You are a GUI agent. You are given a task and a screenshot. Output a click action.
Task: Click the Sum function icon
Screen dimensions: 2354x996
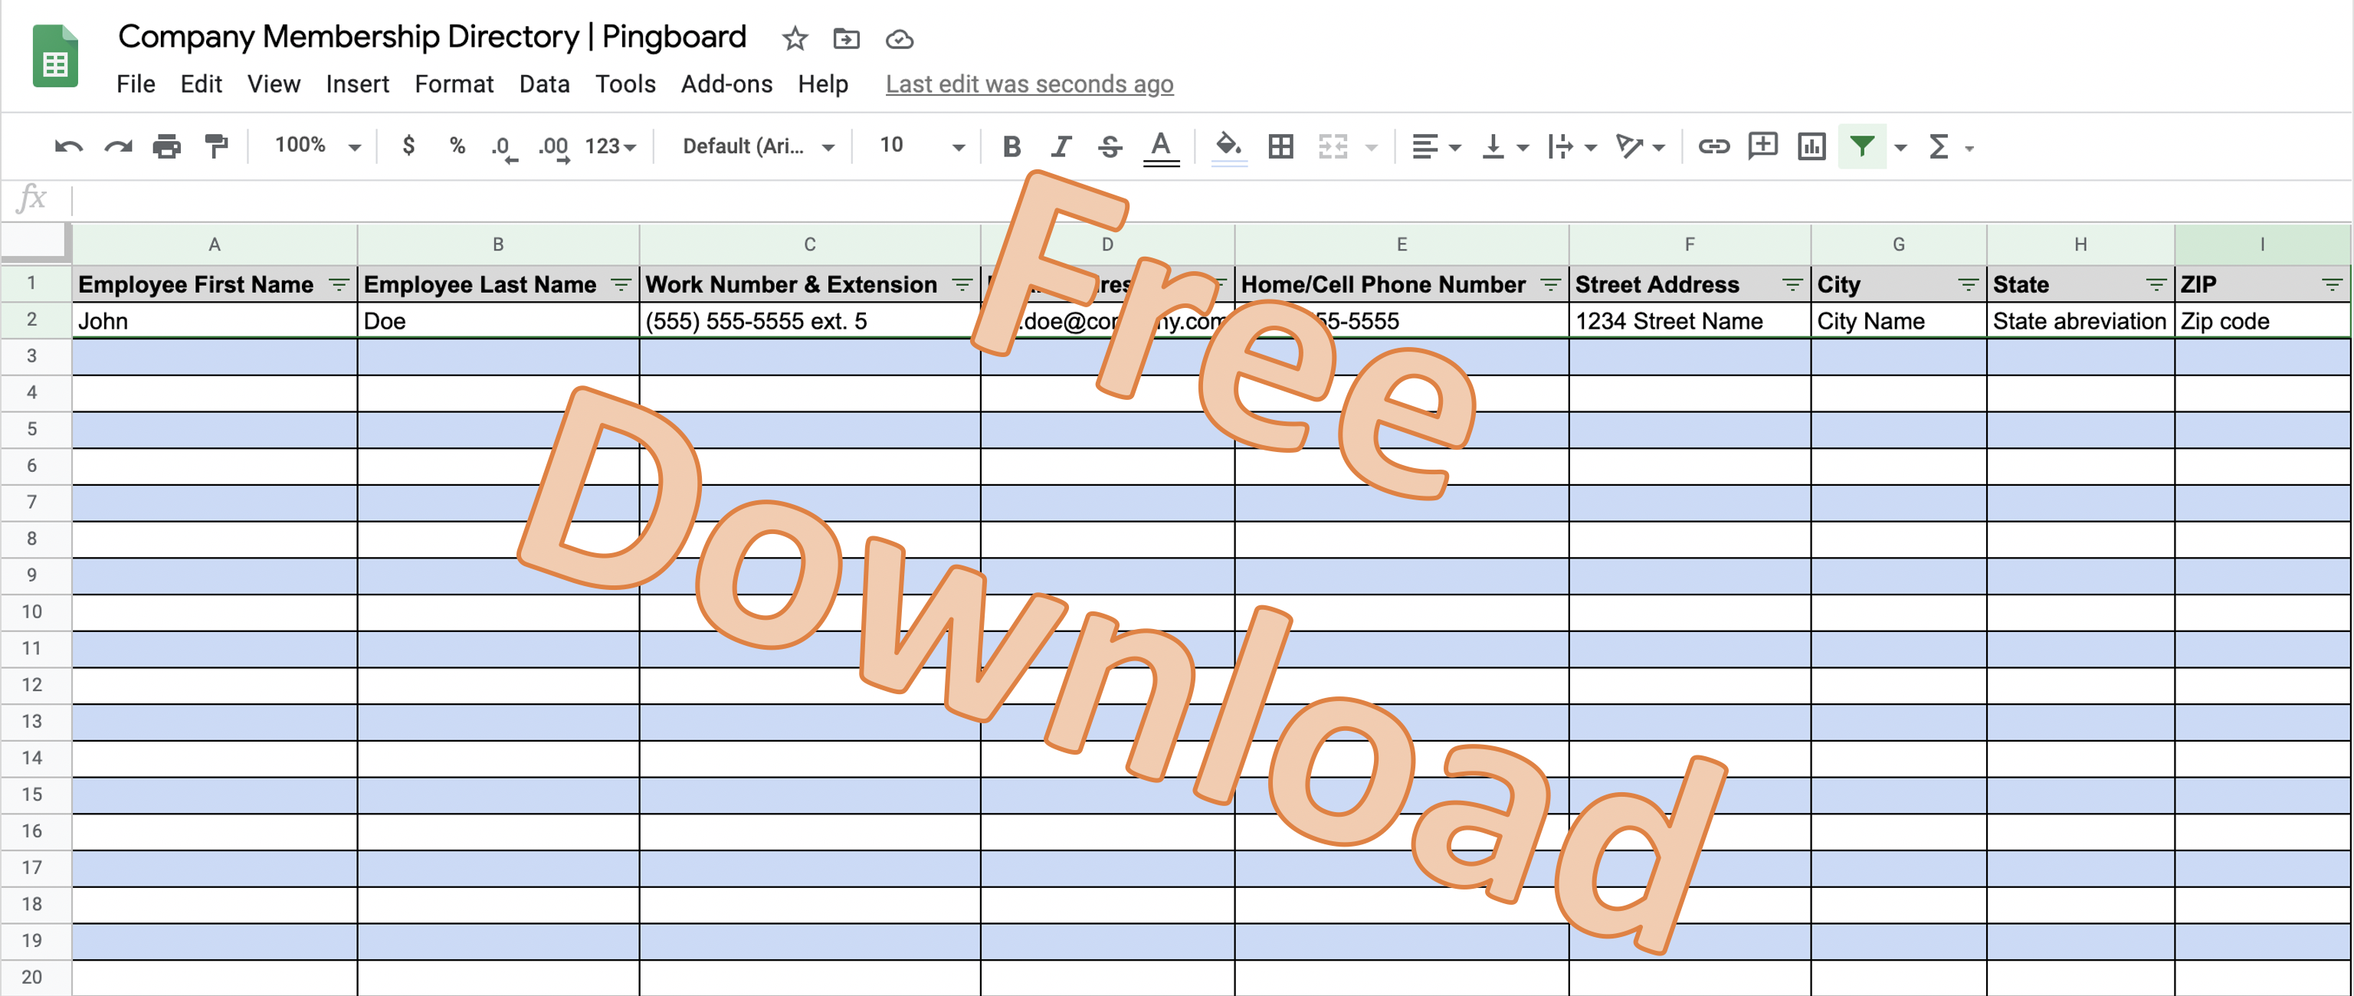point(1946,146)
